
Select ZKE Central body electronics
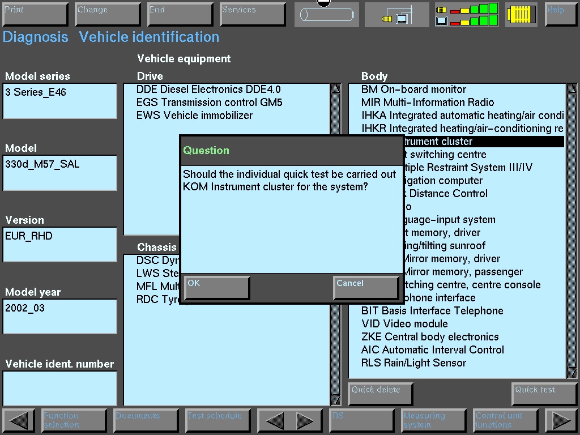(430, 337)
